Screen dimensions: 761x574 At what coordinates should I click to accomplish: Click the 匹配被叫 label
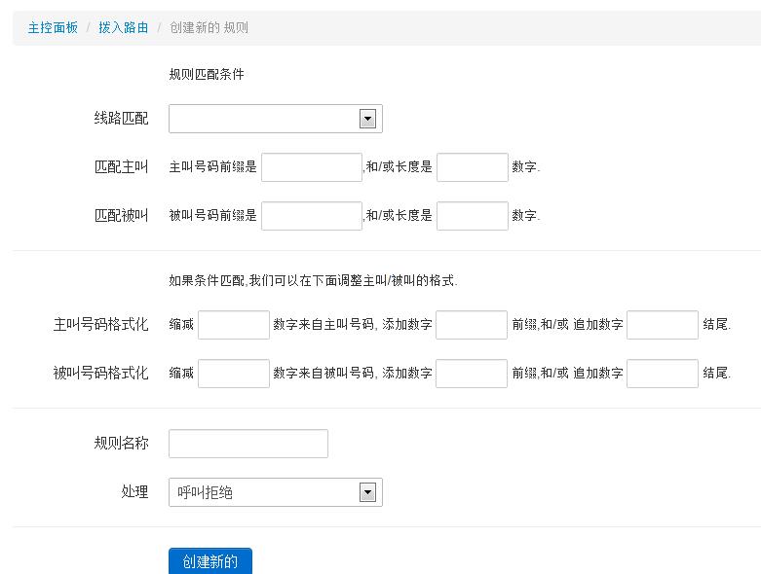(121, 215)
